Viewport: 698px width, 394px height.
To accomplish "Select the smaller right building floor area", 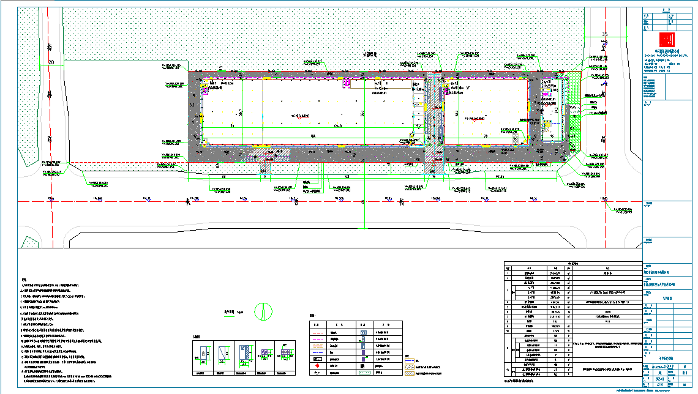I will [x=486, y=111].
